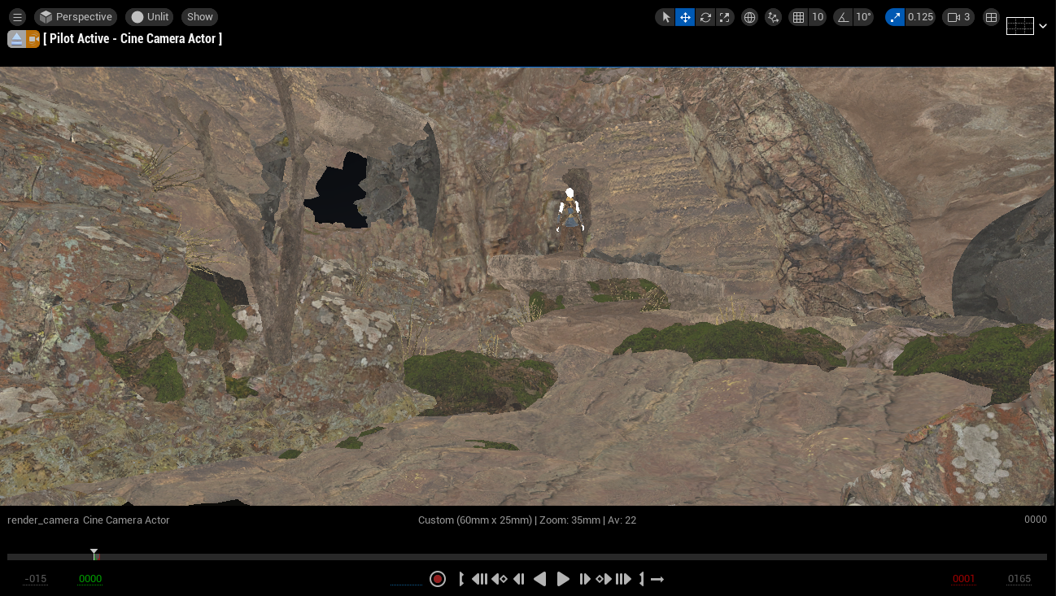Click the viewport layouts grid icon
This screenshot has height=596, width=1056.
tap(991, 17)
